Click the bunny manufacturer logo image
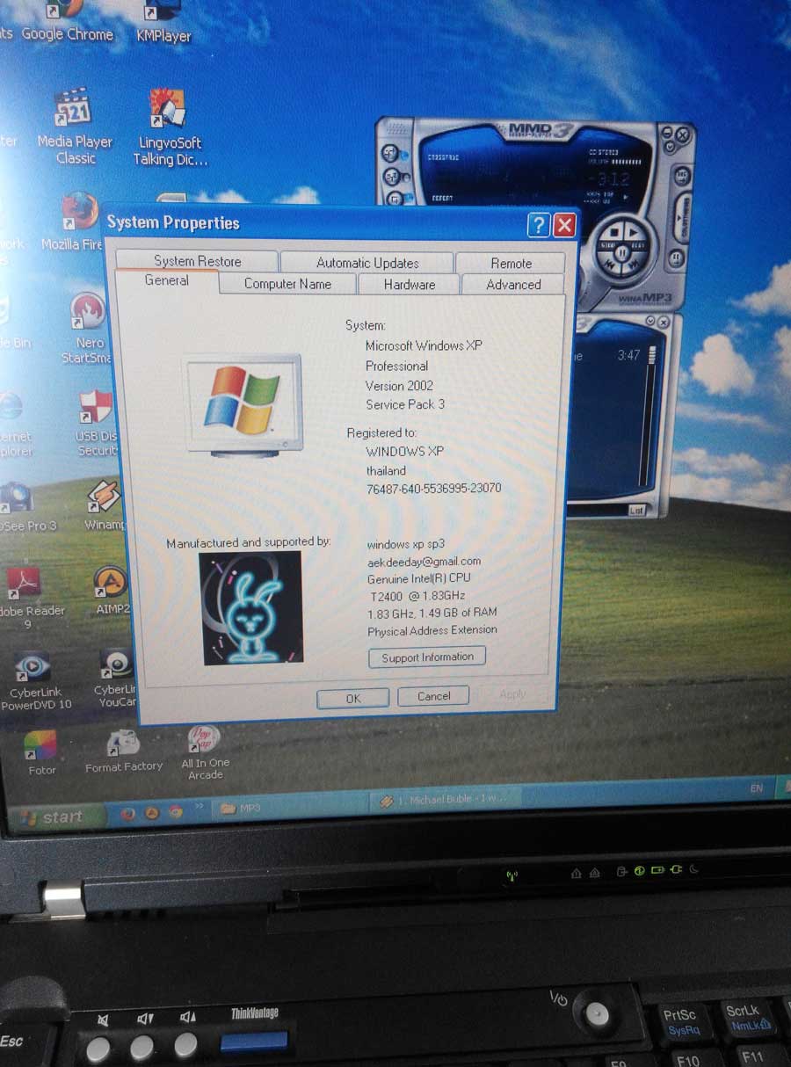 click(x=250, y=607)
